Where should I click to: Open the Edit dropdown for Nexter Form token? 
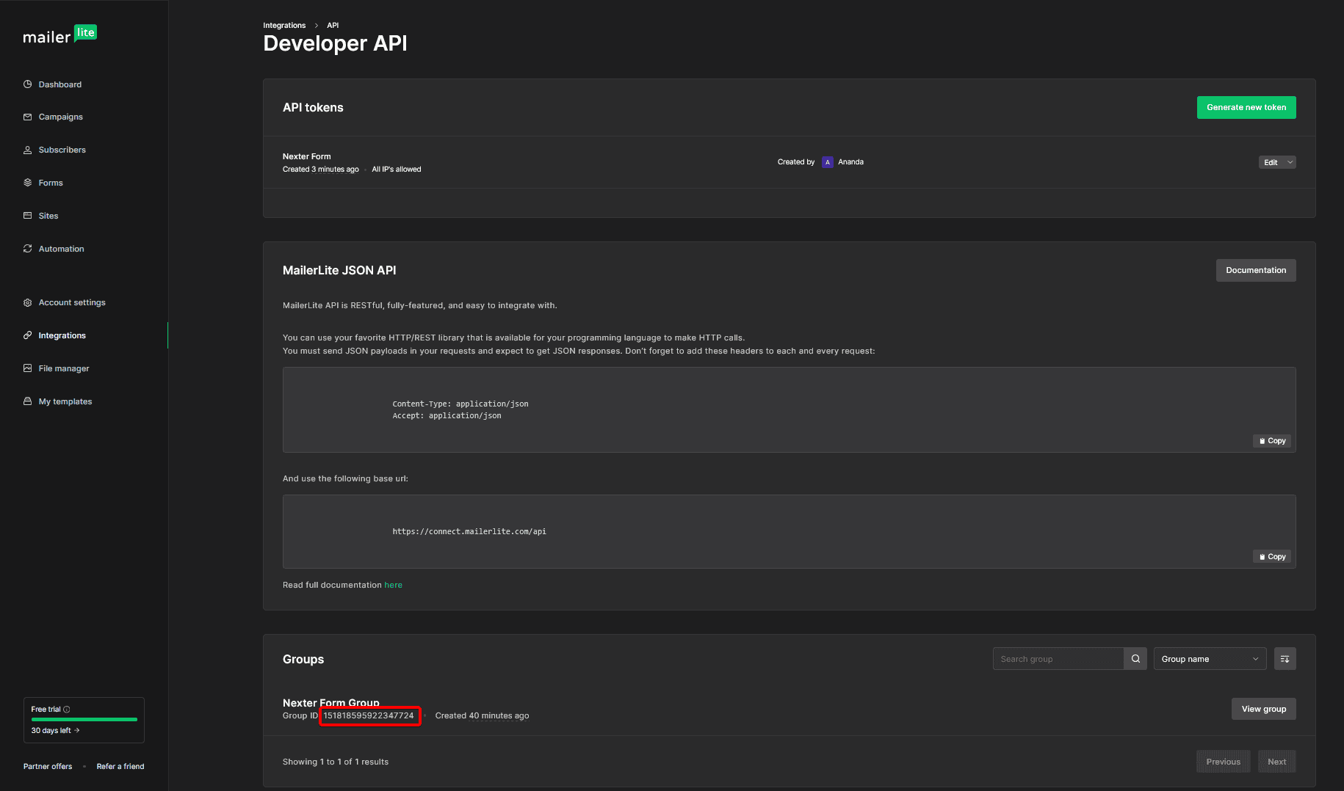tap(1276, 162)
